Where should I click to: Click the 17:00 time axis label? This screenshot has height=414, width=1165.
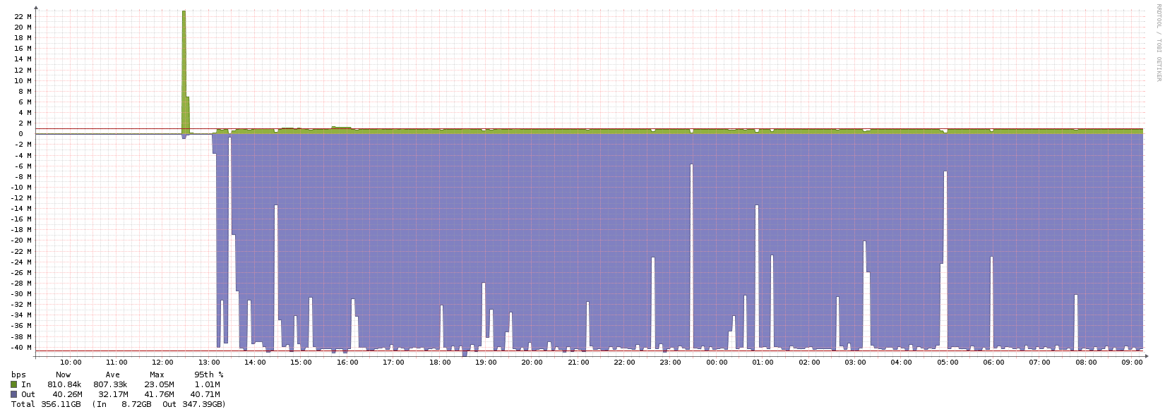(x=393, y=363)
